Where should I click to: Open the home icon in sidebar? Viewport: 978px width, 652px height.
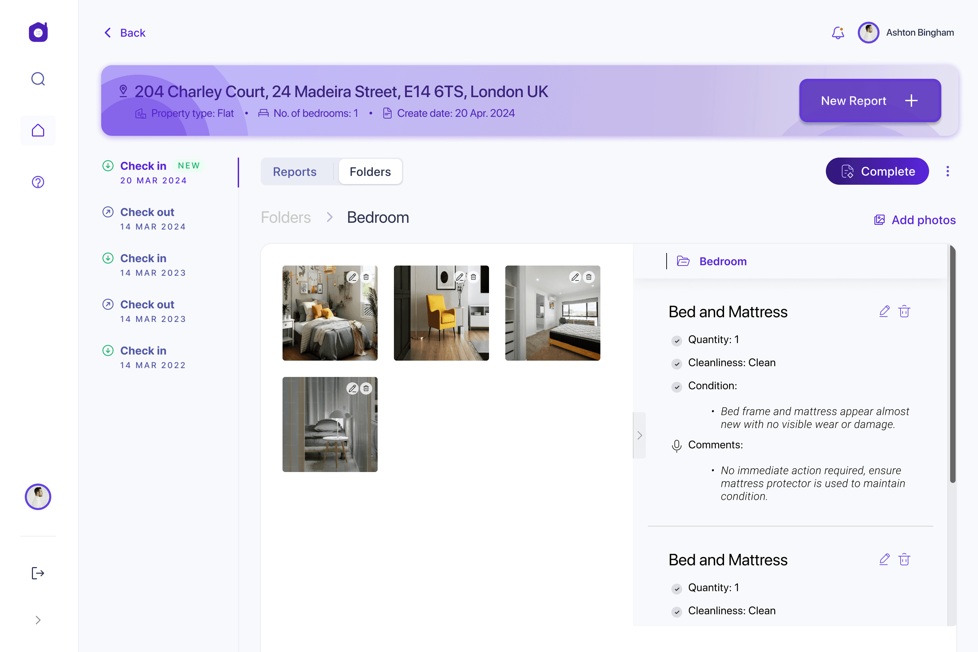pos(38,130)
